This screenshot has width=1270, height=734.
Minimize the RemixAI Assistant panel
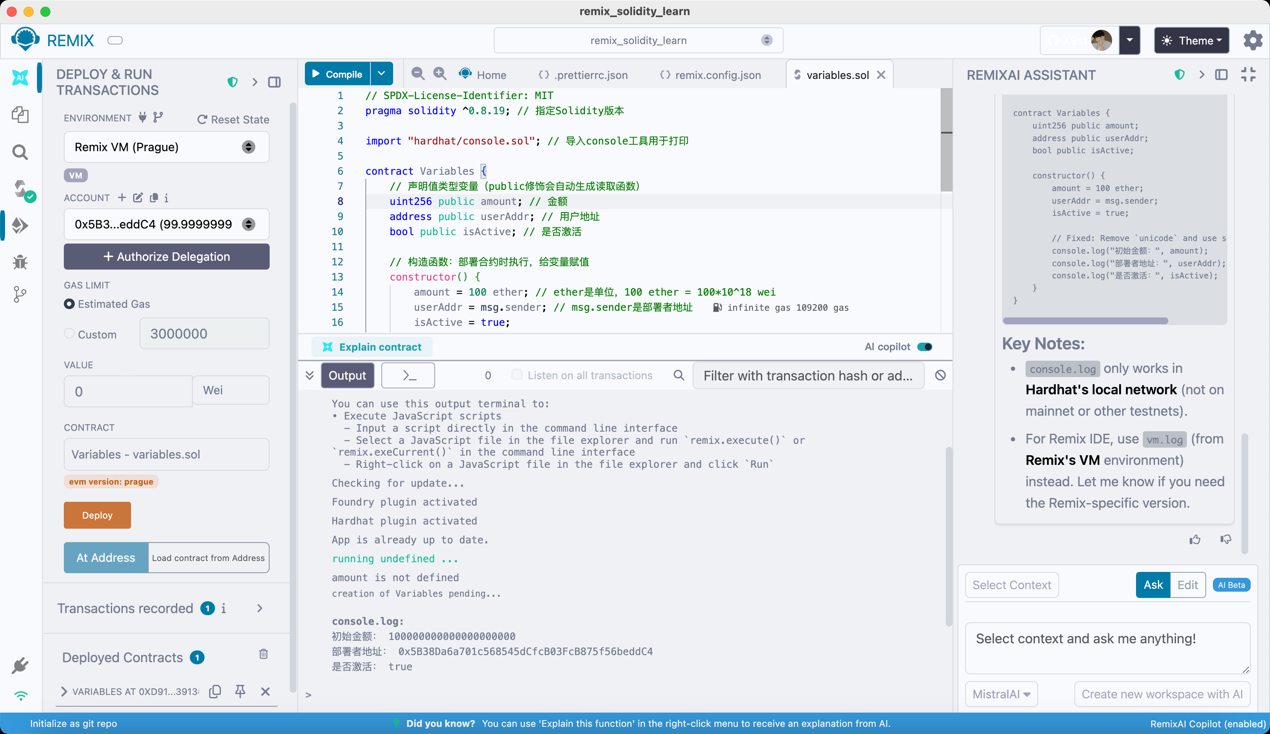pyautogui.click(x=1248, y=75)
